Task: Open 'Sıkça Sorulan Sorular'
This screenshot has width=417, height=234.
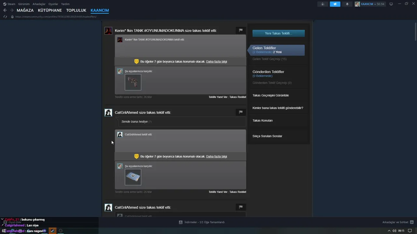Action: (x=267, y=136)
